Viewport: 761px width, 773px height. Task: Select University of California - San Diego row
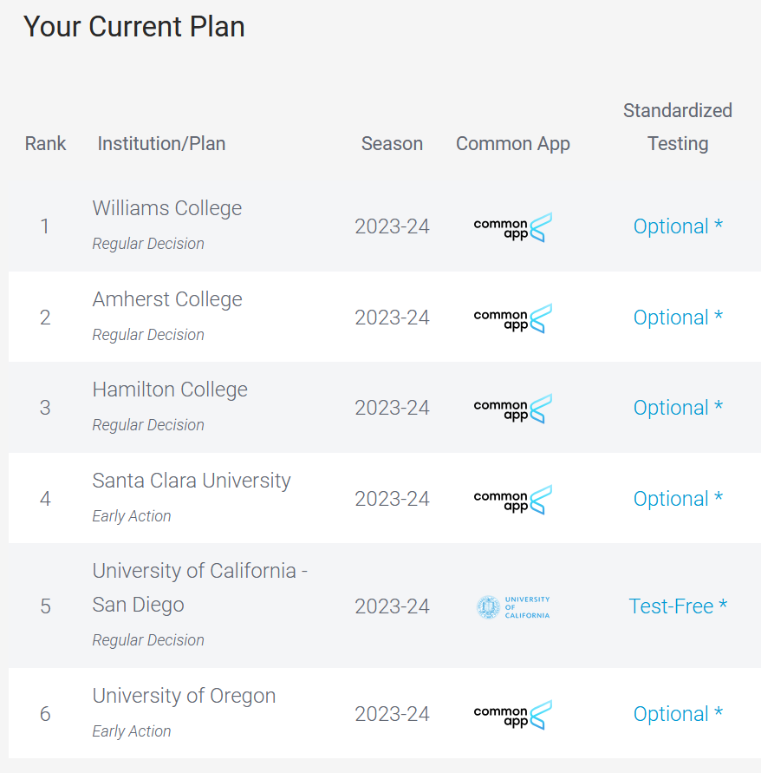click(385, 606)
